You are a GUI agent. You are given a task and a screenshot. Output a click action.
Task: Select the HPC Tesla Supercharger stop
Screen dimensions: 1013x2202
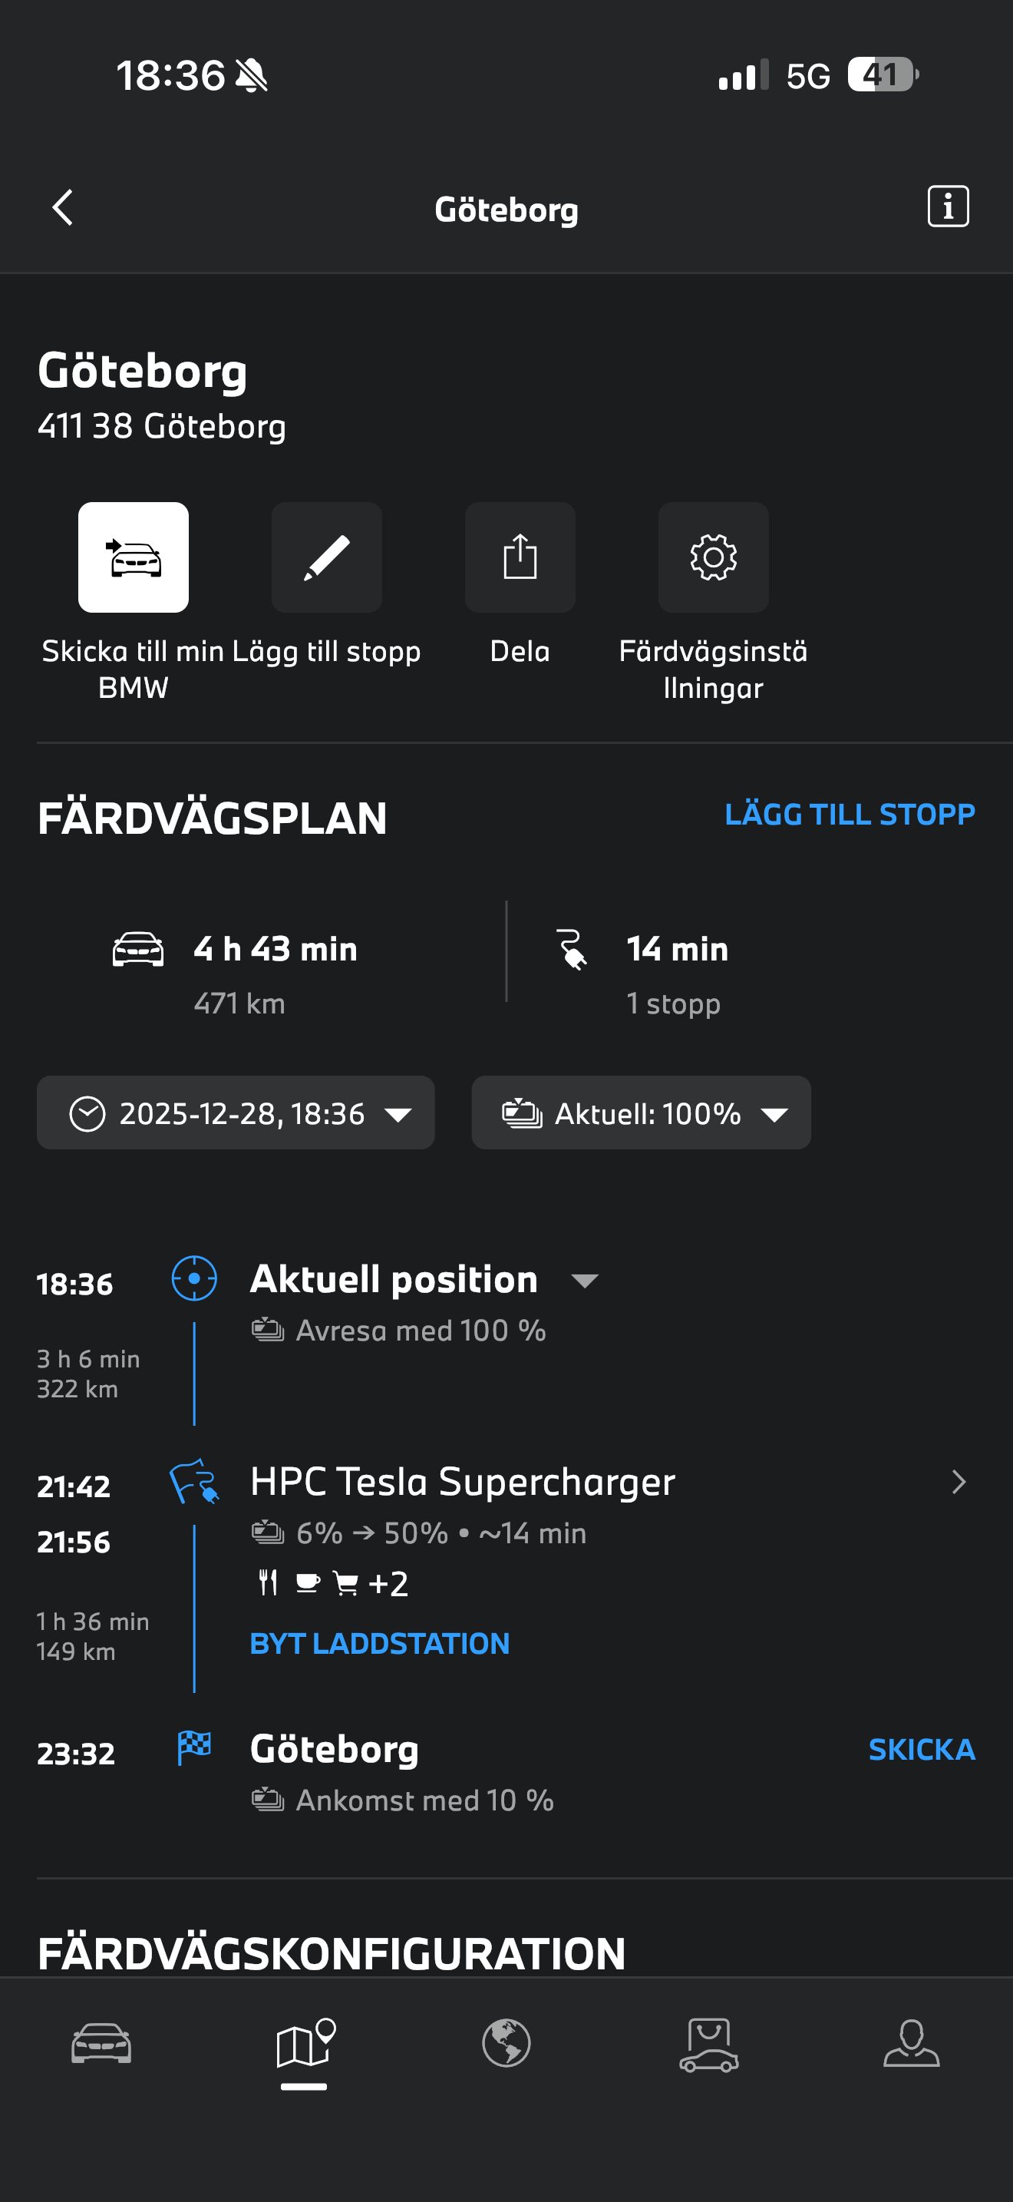tap(462, 1483)
